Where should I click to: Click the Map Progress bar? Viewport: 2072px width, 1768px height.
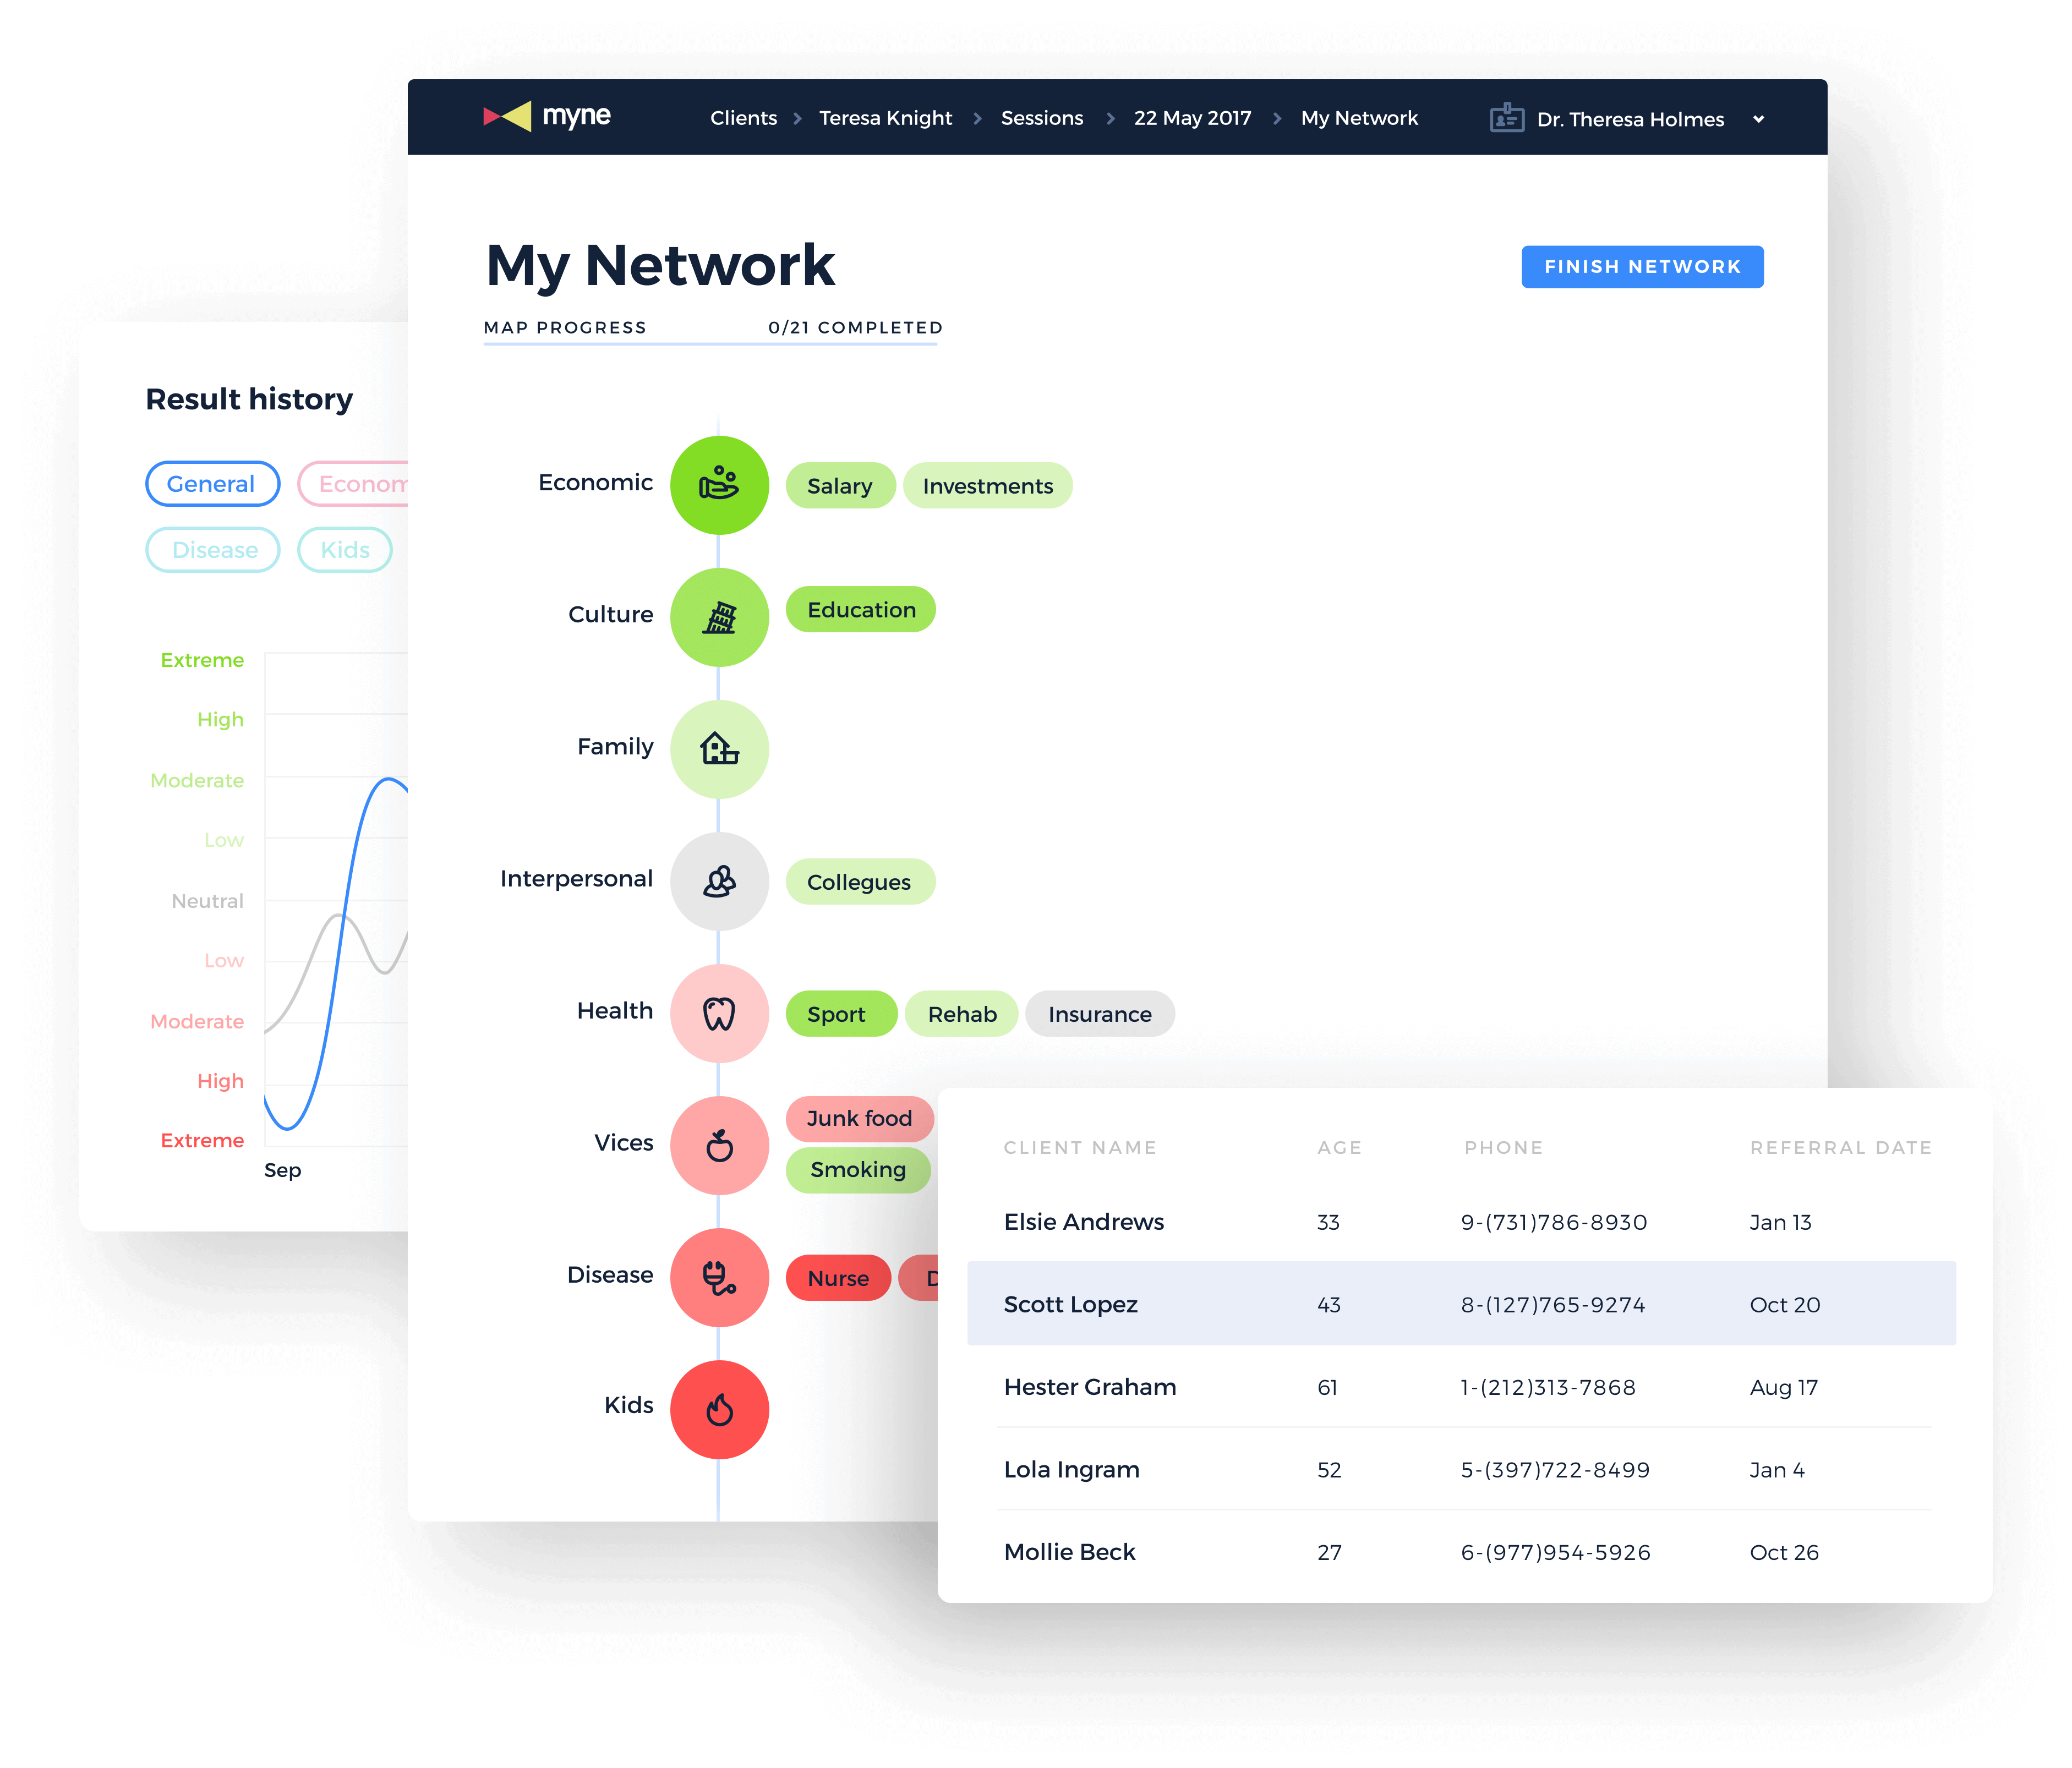point(710,344)
